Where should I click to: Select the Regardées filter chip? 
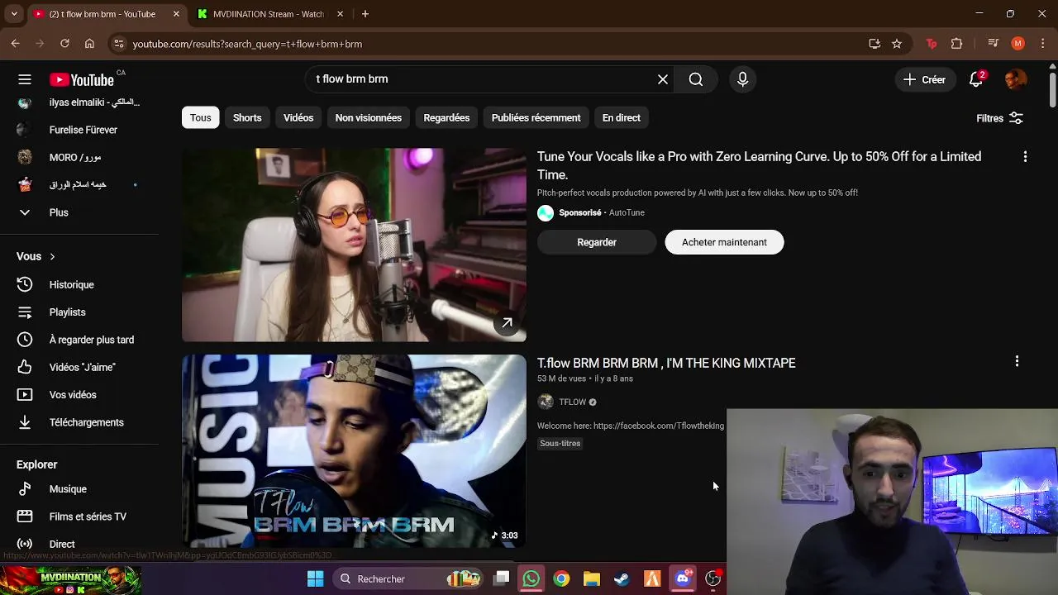[446, 117]
